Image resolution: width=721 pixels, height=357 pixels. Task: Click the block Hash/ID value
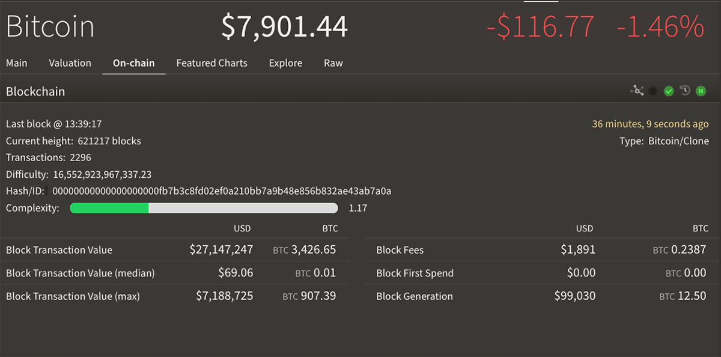click(x=222, y=191)
